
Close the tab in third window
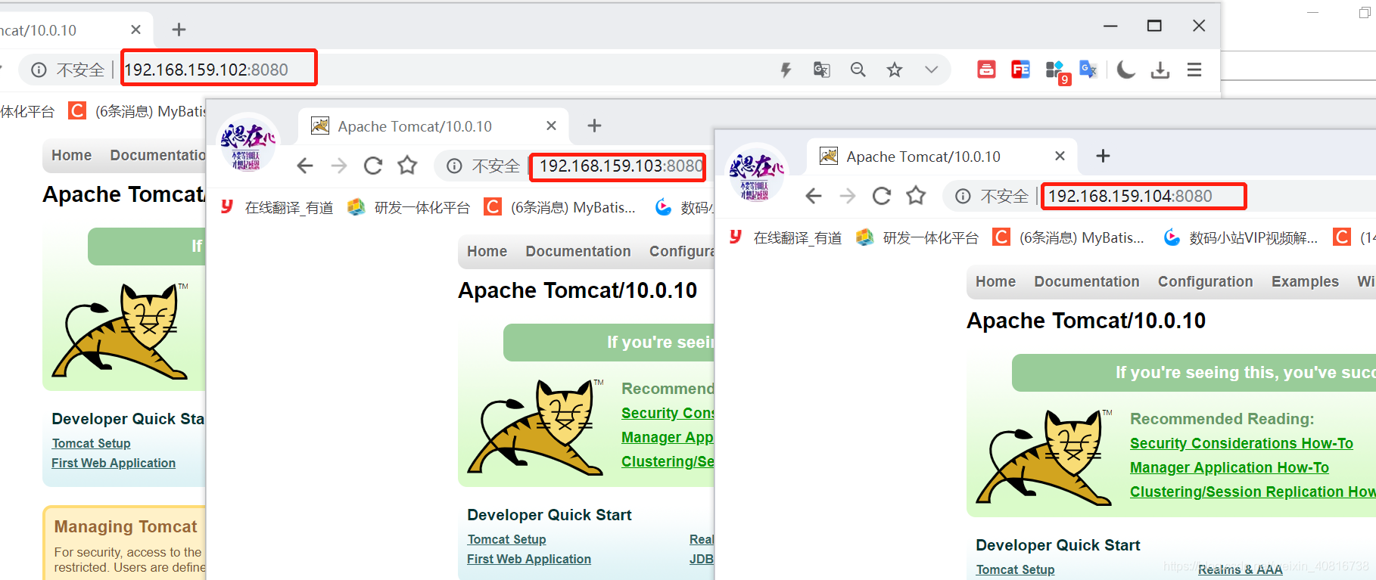[1060, 156]
